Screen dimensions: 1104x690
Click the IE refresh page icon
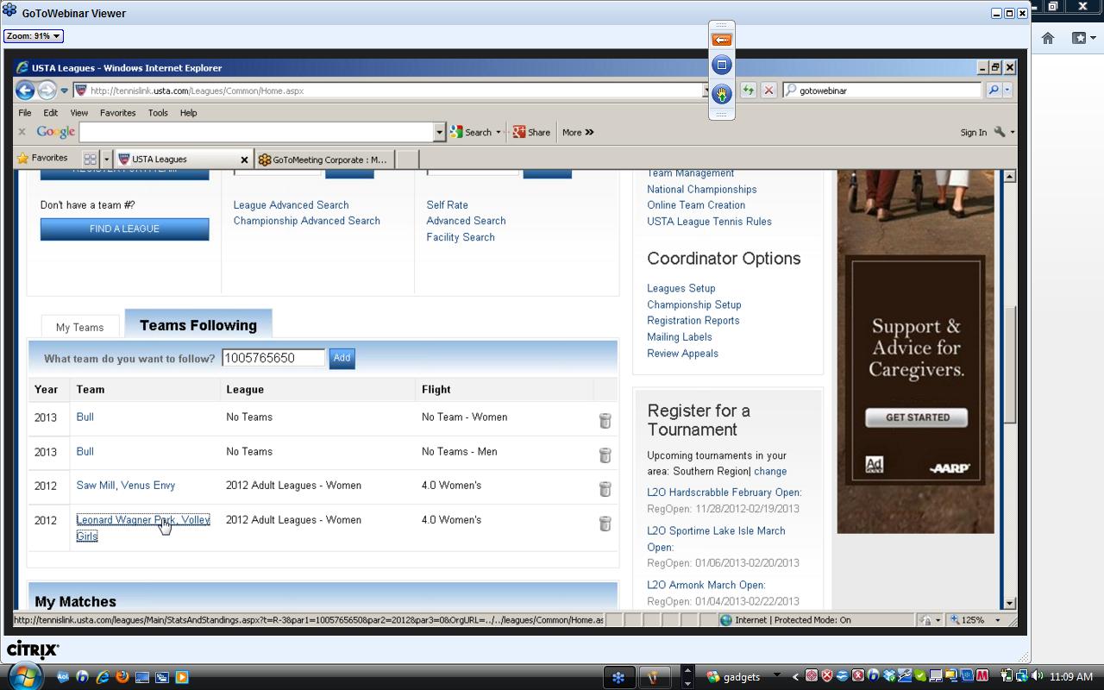tap(748, 91)
